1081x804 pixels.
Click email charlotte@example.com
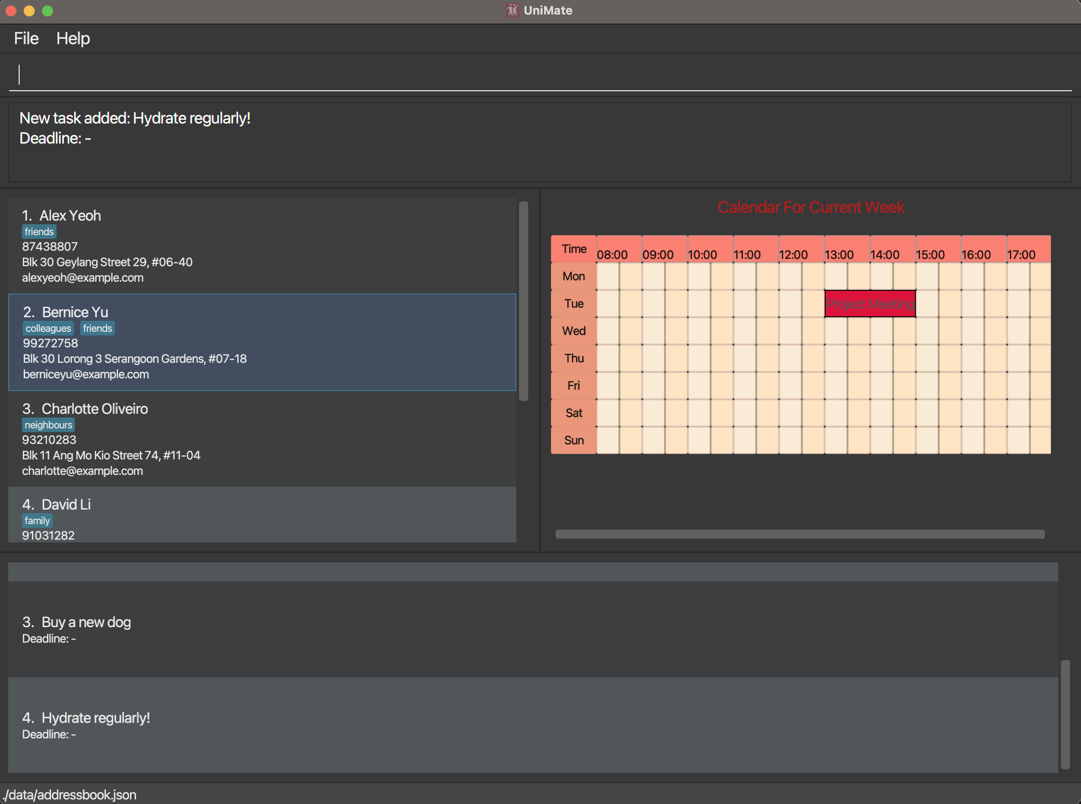click(82, 471)
